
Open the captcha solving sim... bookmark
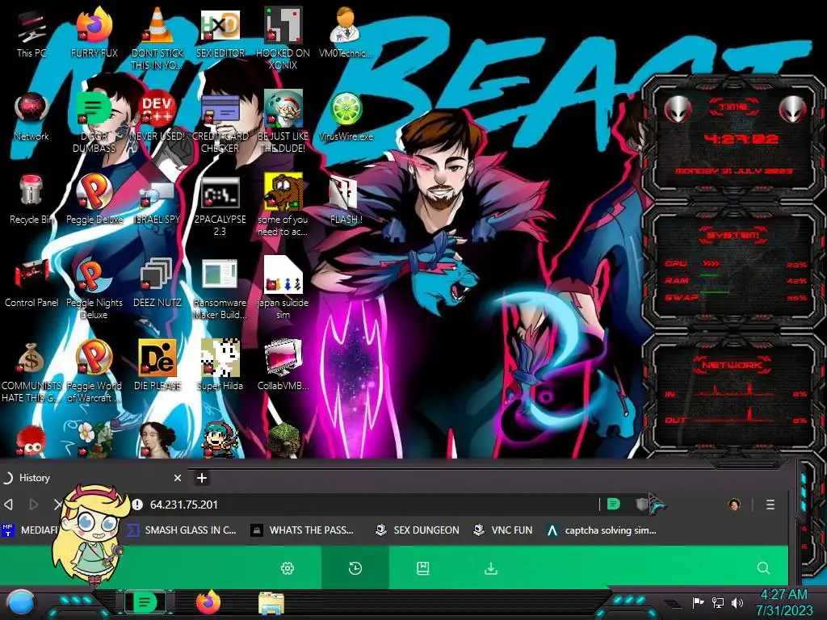pos(601,530)
